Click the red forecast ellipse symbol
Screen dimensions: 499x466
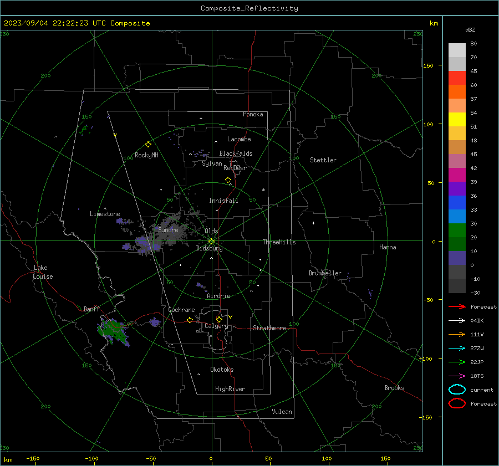457,403
